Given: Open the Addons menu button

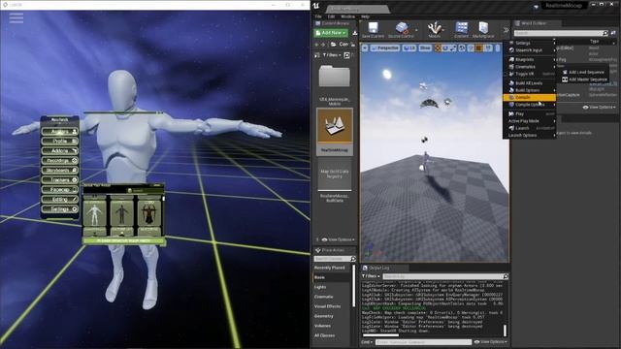Looking at the screenshot, I should coord(60,151).
